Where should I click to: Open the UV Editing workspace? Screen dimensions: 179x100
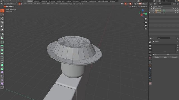click(52, 1)
